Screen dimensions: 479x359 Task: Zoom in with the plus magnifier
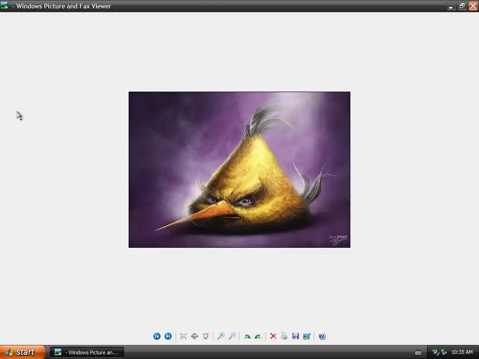pos(221,336)
